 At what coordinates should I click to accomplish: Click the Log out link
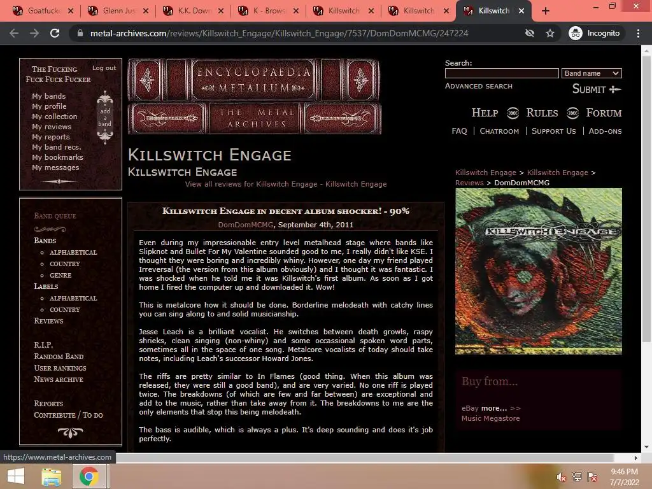pos(104,67)
